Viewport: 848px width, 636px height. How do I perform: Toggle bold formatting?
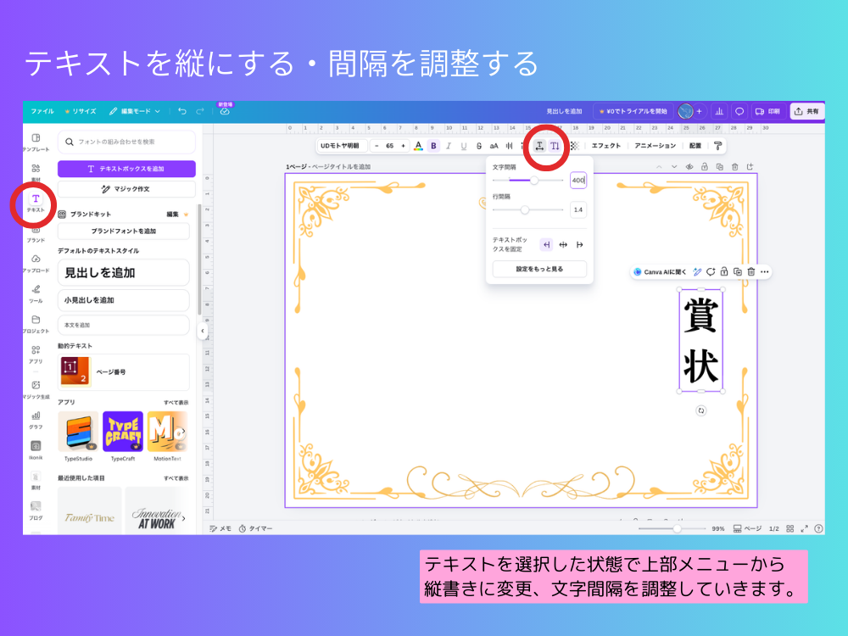[433, 146]
